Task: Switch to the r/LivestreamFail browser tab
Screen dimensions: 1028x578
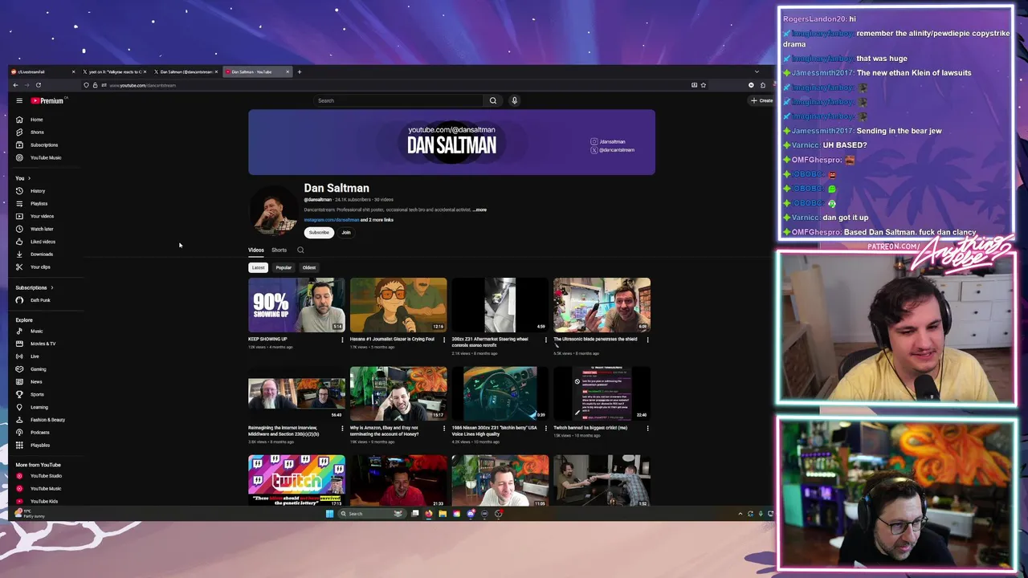Action: tap(43, 72)
